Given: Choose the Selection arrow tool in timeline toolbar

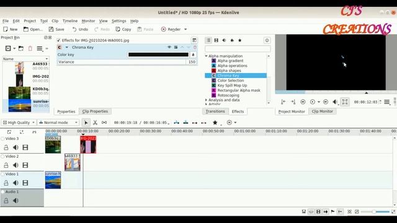Looking at the screenshot, I should click(86, 123).
